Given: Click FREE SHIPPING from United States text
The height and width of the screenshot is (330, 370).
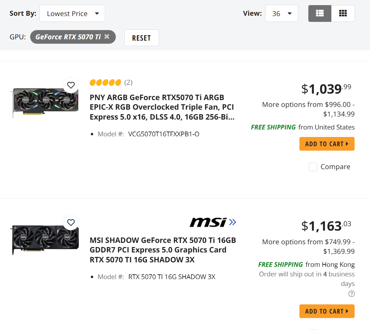Looking at the screenshot, I should tap(303, 127).
